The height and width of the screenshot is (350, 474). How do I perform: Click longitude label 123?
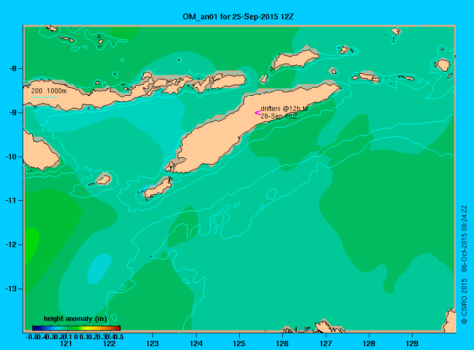152,344
